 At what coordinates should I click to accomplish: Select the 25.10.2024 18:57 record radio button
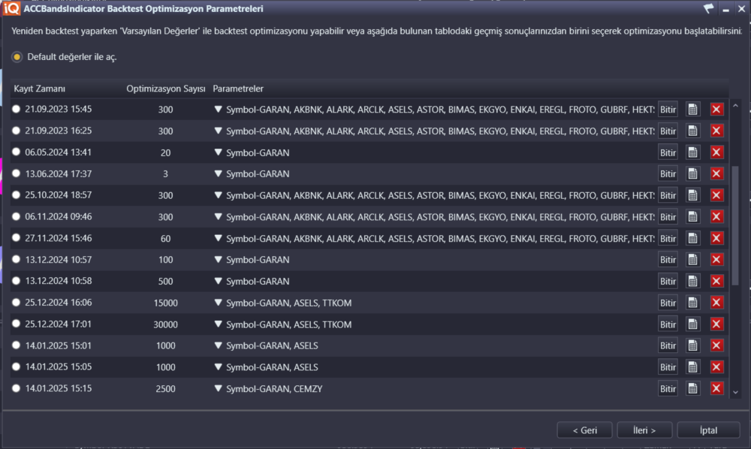tap(17, 195)
